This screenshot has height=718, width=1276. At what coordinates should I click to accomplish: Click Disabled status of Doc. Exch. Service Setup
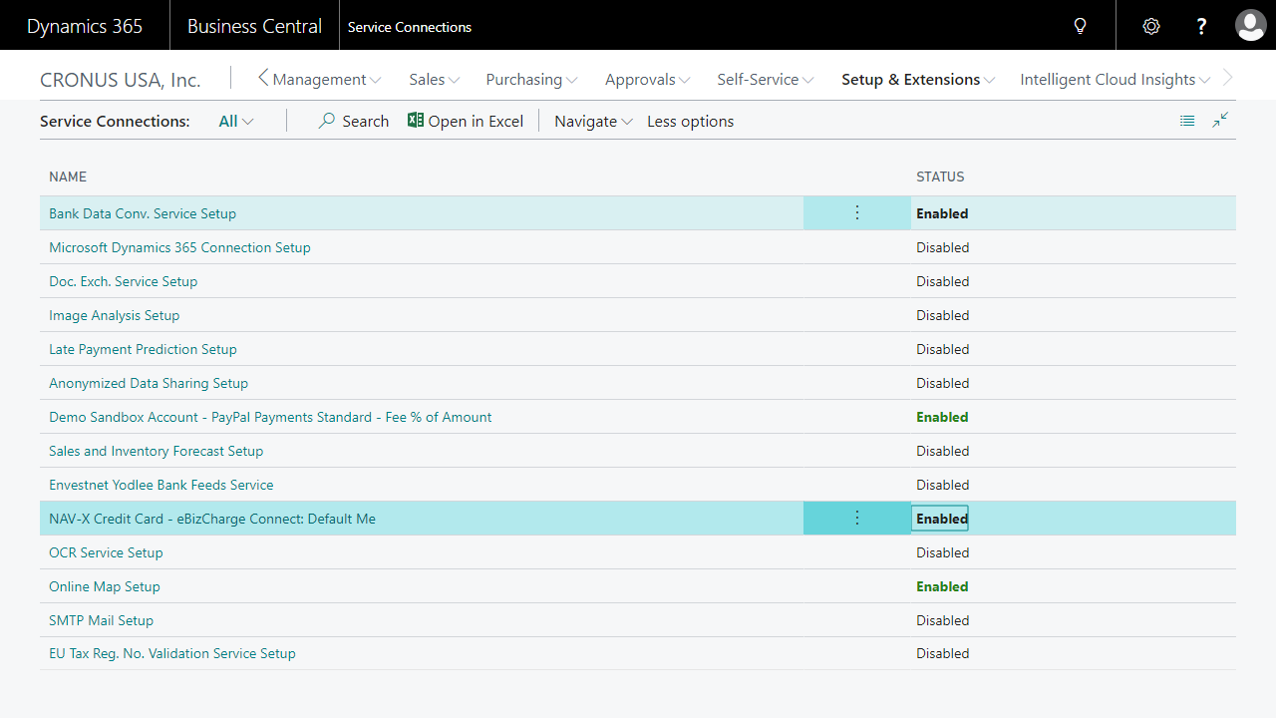click(942, 281)
